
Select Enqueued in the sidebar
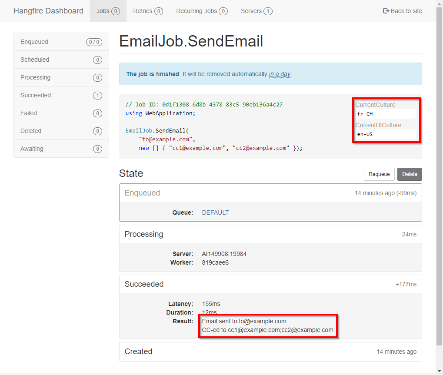[61, 42]
